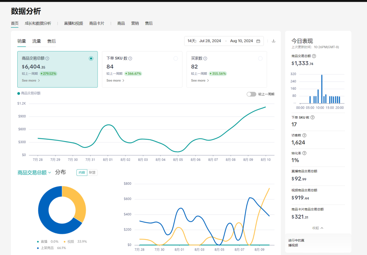Open the 成长和数据分析 navigation tab

pos(38,23)
